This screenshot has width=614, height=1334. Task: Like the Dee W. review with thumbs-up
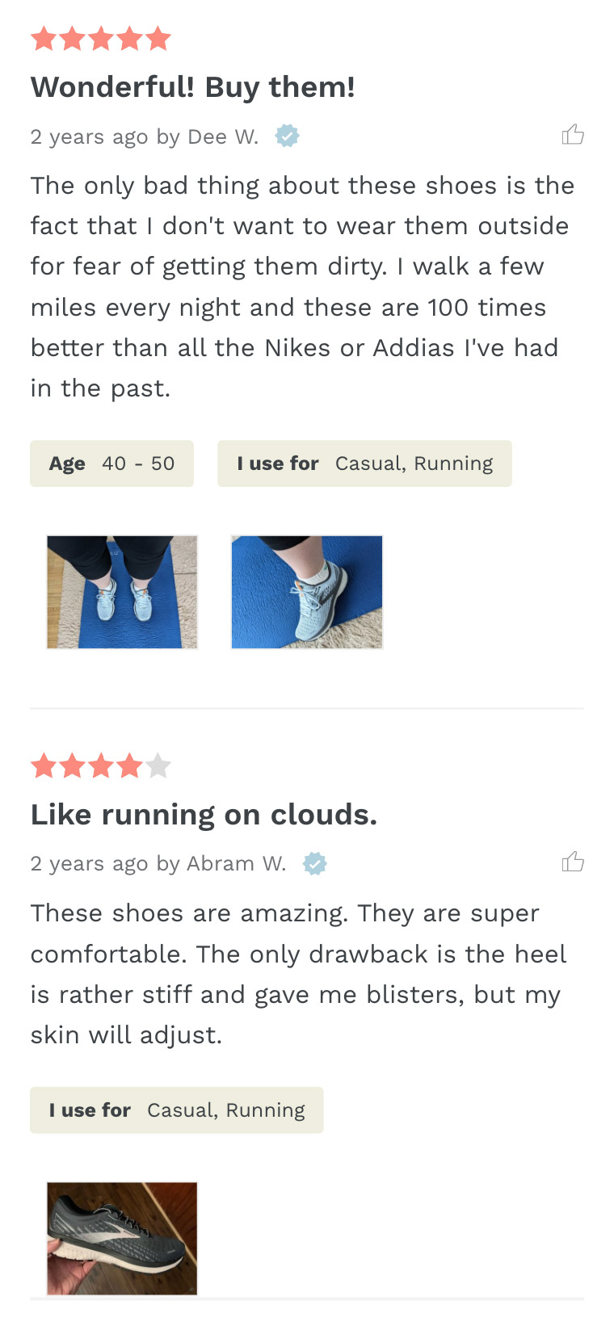(573, 135)
